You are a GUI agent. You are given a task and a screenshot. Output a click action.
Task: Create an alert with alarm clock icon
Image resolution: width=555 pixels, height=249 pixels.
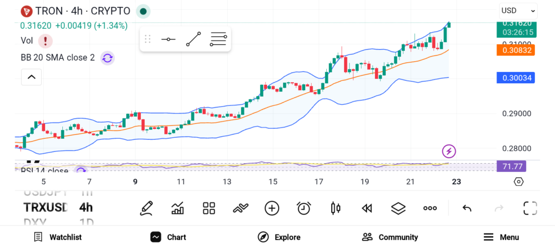304,208
